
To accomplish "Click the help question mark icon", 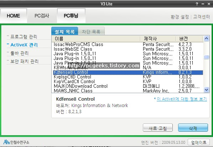I will [x=197, y=4].
